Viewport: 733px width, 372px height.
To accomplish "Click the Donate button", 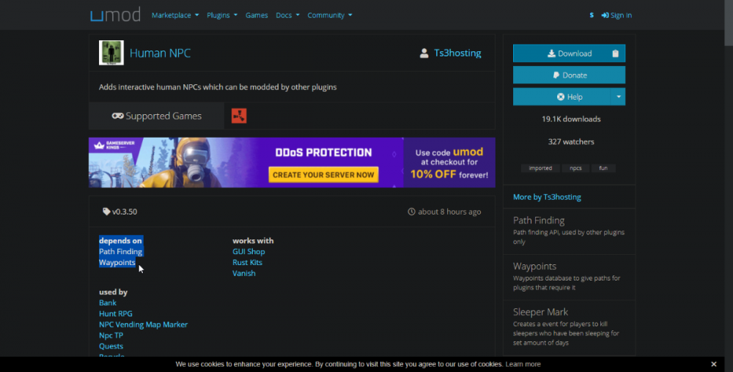I will click(569, 75).
